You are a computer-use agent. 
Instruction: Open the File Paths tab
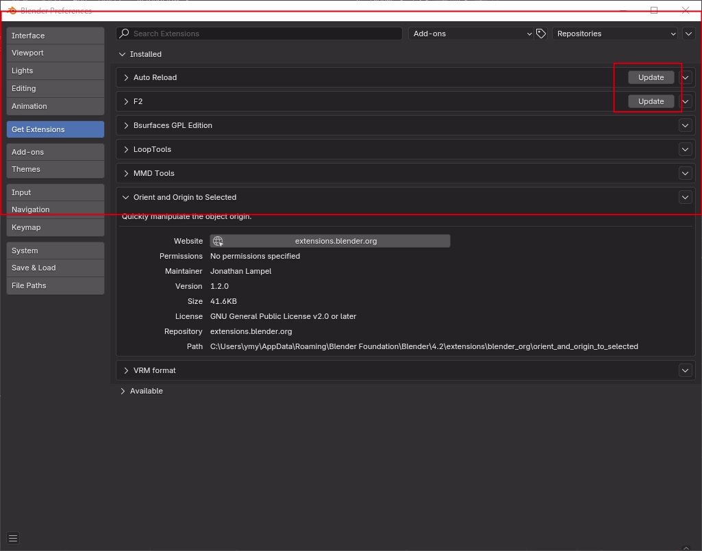[55, 285]
